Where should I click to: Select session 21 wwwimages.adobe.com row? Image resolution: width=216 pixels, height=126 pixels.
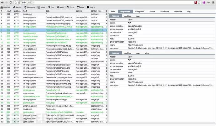coord(54,77)
